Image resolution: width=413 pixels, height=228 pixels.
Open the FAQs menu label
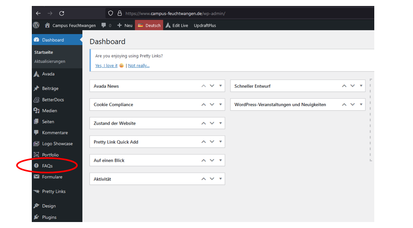[47, 166]
